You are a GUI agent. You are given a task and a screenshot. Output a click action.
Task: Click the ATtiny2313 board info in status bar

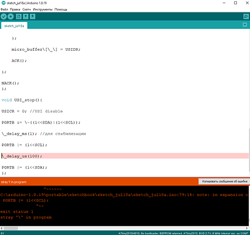pos(183,233)
